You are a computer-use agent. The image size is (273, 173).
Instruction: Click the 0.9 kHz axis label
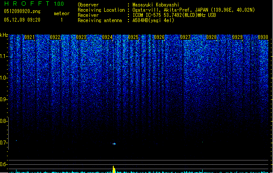pyautogui.click(x=3, y=99)
